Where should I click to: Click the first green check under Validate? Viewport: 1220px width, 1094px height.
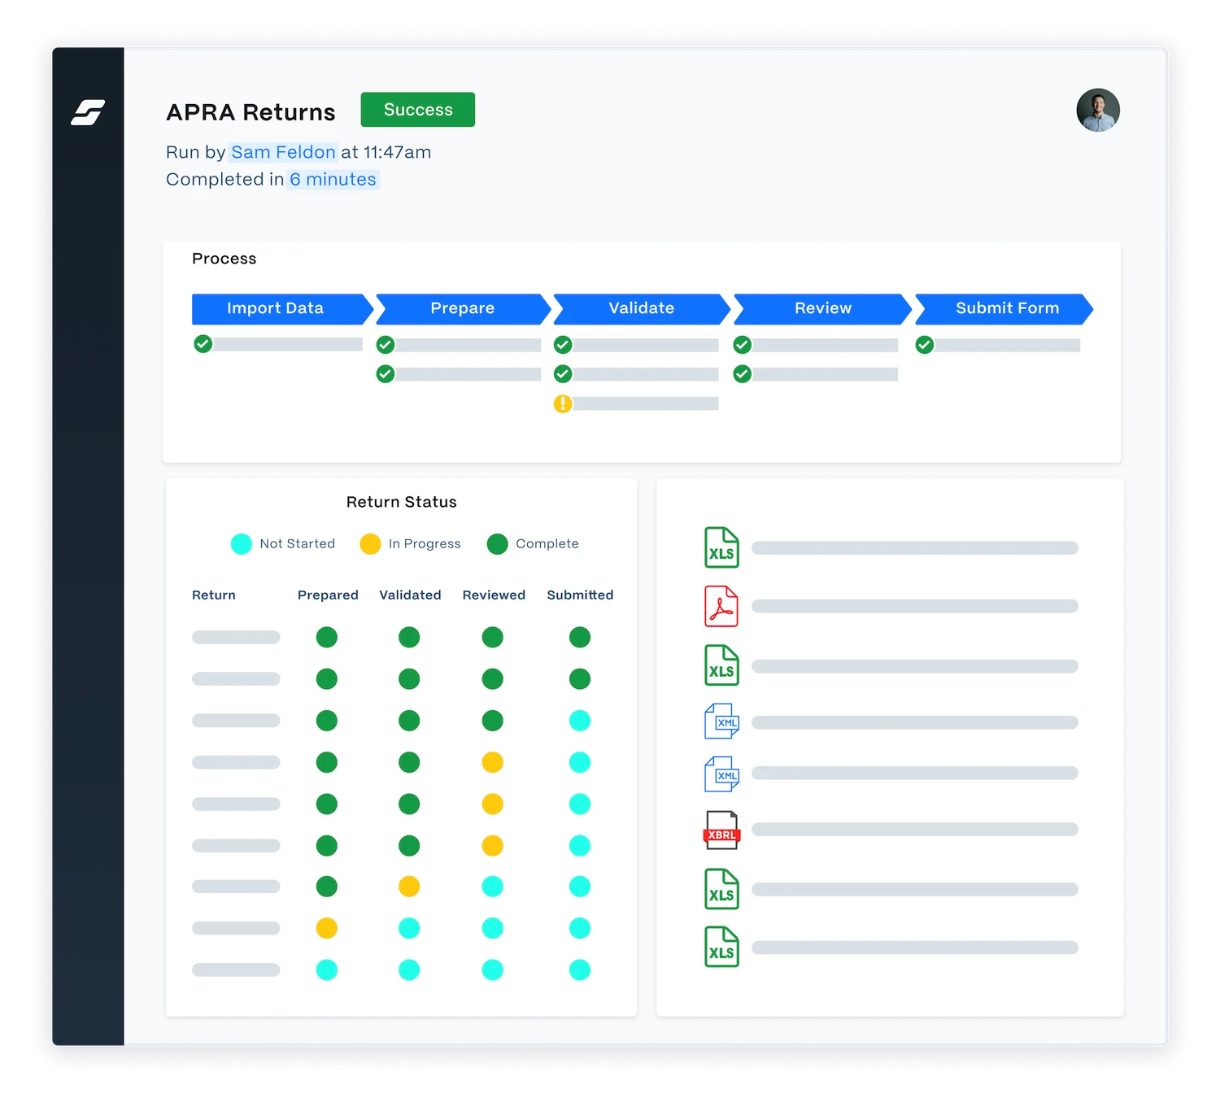tap(563, 345)
